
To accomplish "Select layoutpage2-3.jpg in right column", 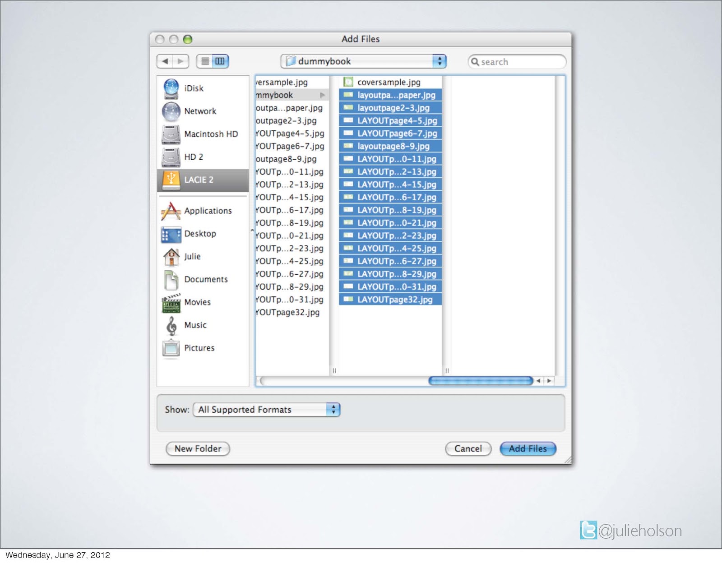I will (390, 108).
